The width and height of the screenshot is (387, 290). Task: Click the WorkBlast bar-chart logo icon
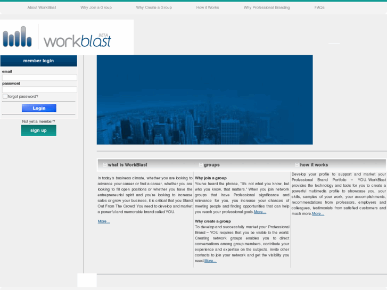tap(17, 37)
